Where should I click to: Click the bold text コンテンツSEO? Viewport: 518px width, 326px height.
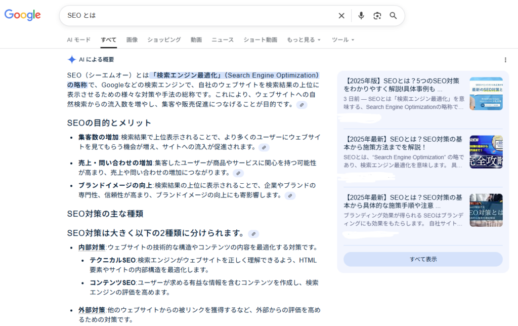113,282
